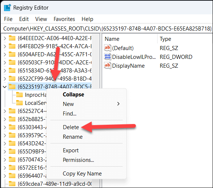Expand the {64EEED2C-AE06 key
Viewport: 213px width, 188px height.
5,38
